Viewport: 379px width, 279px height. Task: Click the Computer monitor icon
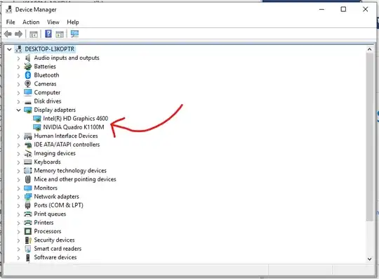28,93
